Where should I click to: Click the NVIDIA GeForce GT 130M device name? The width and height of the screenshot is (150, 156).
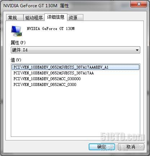pos(50,29)
